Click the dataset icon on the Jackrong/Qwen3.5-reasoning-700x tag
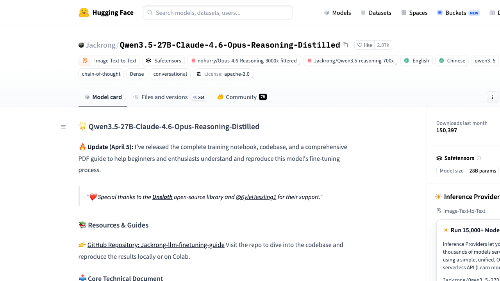This screenshot has height=281, width=500. pos(310,60)
